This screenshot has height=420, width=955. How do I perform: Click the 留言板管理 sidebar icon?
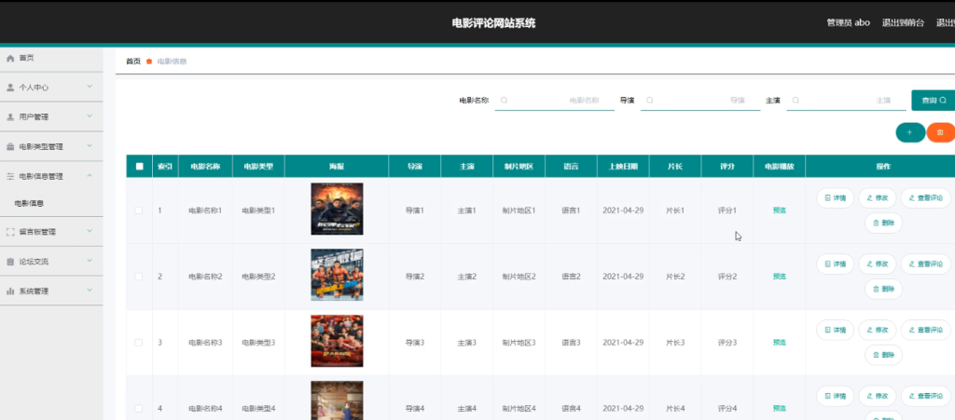pyautogui.click(x=9, y=232)
